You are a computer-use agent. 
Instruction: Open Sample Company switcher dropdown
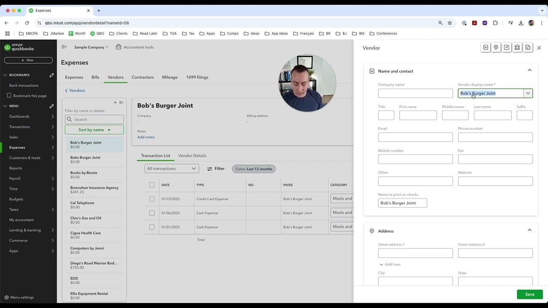tap(91, 47)
